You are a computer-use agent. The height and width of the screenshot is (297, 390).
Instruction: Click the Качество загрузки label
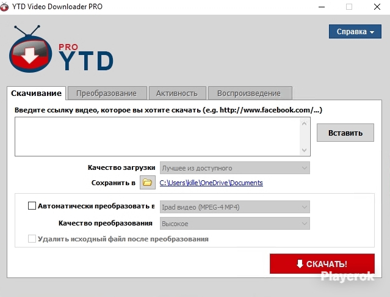[121, 167]
